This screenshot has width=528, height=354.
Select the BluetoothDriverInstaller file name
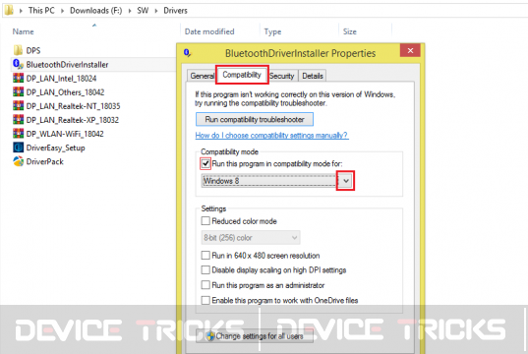[67, 64]
